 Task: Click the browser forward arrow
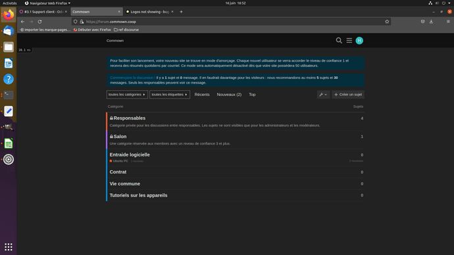tap(32, 22)
